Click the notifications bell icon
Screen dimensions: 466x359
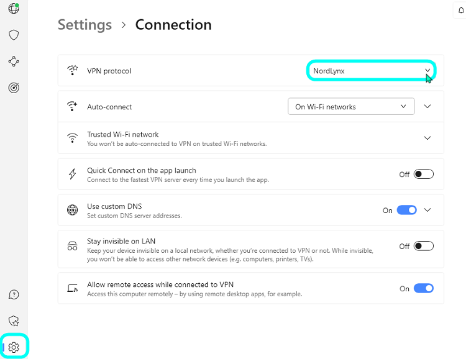click(x=461, y=11)
